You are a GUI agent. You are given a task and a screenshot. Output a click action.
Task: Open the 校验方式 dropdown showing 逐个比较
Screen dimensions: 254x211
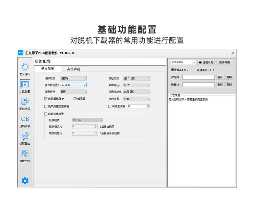click(137, 78)
